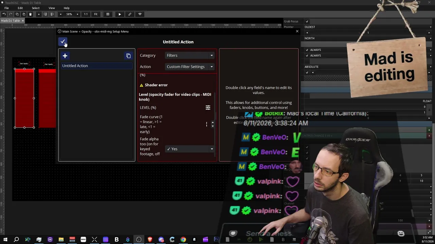Click the Paste icon in TouchOSC toolbar

pos(24,14)
